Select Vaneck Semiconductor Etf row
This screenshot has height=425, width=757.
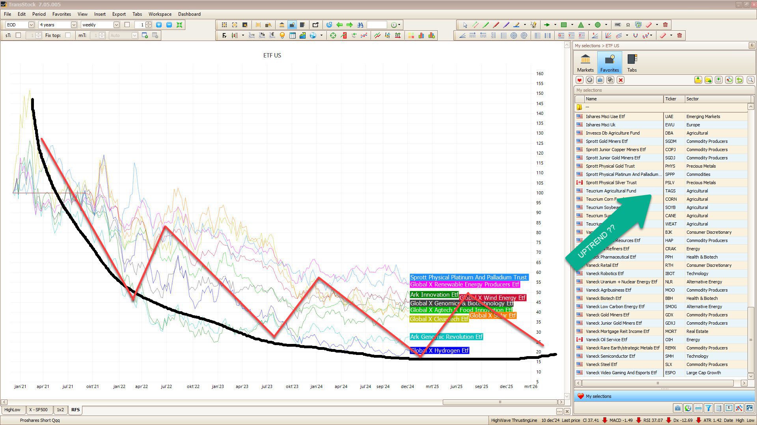[610, 356]
